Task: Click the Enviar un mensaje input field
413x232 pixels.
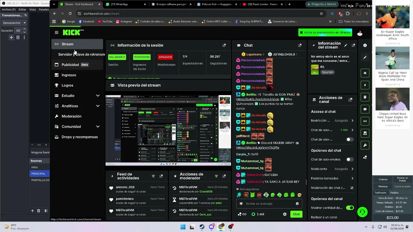Action: coord(269,204)
